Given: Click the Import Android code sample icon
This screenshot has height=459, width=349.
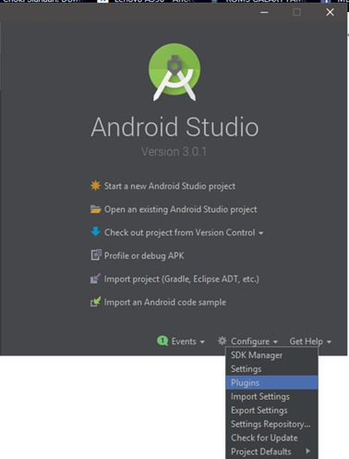Looking at the screenshot, I should 95,302.
